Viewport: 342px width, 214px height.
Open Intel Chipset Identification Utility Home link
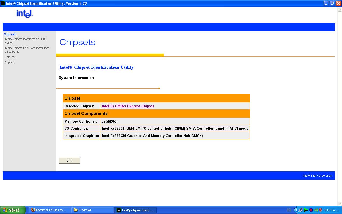pyautogui.click(x=25, y=41)
